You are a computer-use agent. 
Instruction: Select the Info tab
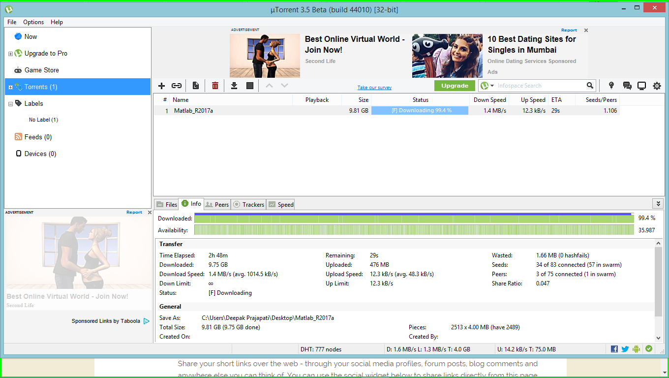click(x=191, y=204)
